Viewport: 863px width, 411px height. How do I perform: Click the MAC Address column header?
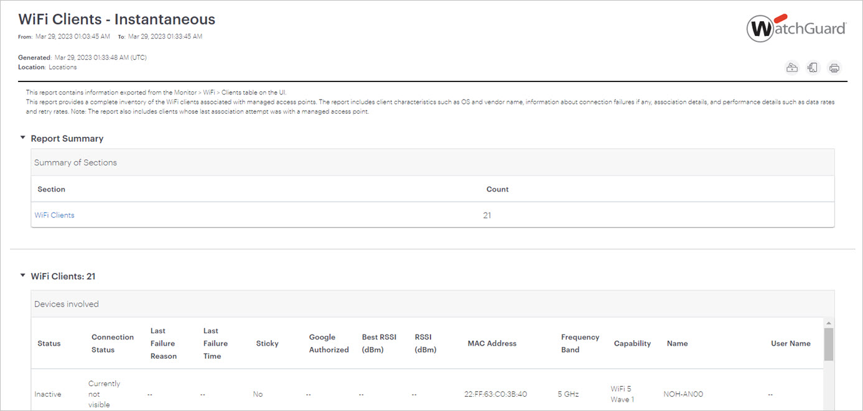[x=492, y=343]
